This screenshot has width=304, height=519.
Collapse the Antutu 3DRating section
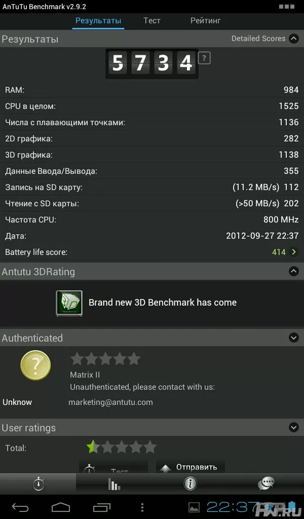(x=294, y=272)
